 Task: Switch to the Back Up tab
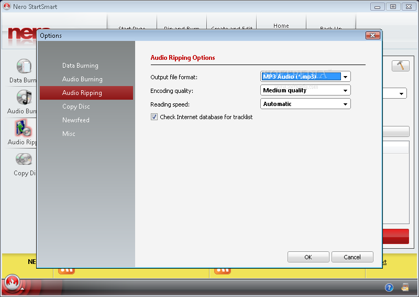click(331, 28)
